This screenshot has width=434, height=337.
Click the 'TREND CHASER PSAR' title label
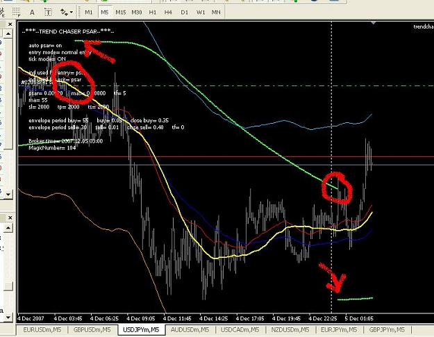pos(68,31)
